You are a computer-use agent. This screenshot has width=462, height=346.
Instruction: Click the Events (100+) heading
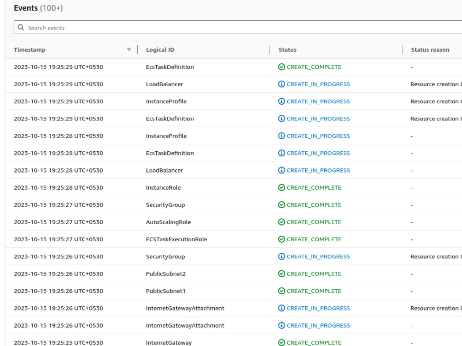point(38,8)
